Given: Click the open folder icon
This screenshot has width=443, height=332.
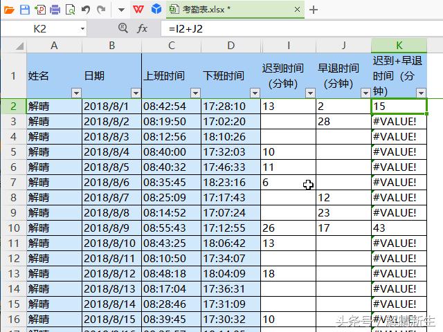Looking at the screenshot, I should tap(9, 10).
